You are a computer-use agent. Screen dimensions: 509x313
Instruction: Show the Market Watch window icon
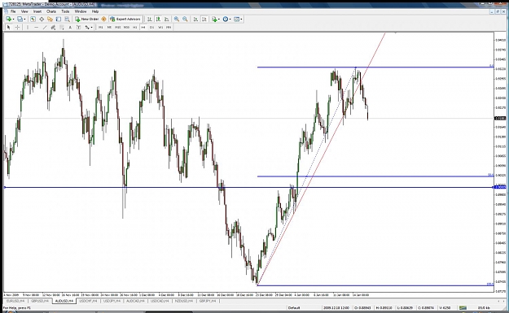[33, 20]
